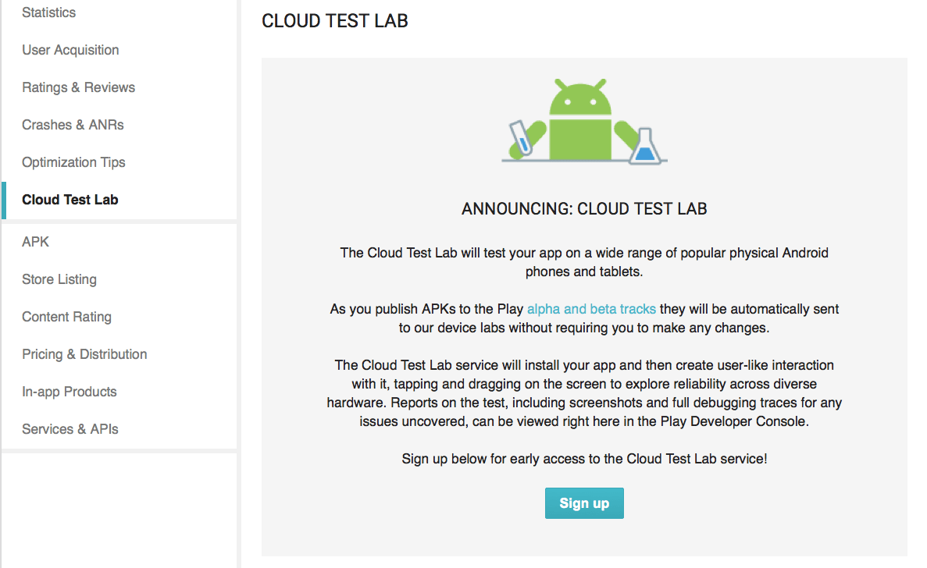Screen dimensions: 927x568
Task: Open Services & APIs
Action: pyautogui.click(x=70, y=429)
